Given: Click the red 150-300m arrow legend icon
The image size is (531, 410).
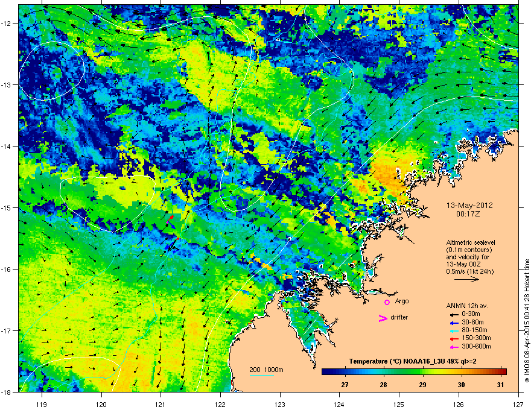Looking at the screenshot, I should [454, 339].
